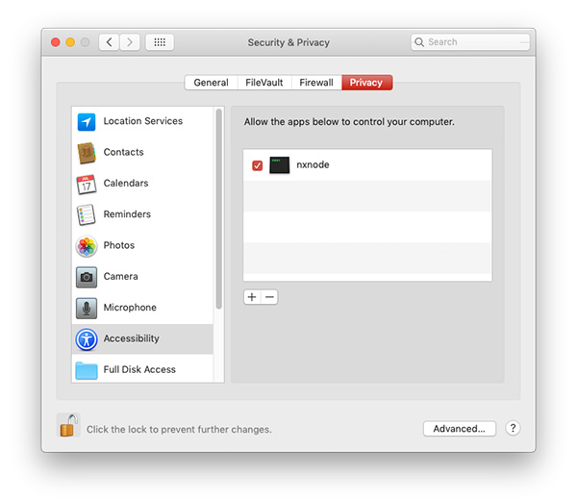Click the Advanced... button
This screenshot has height=499, width=577.
coord(460,429)
